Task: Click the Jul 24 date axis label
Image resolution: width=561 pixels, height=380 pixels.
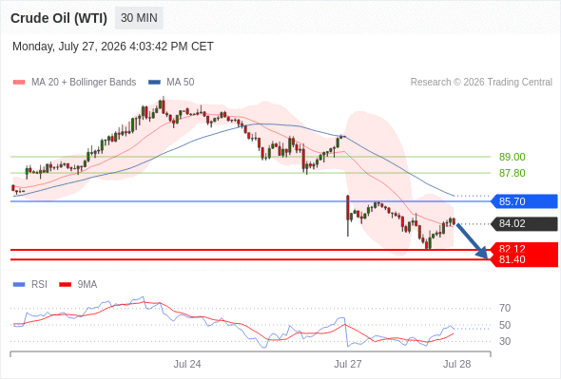Action: pyautogui.click(x=187, y=364)
